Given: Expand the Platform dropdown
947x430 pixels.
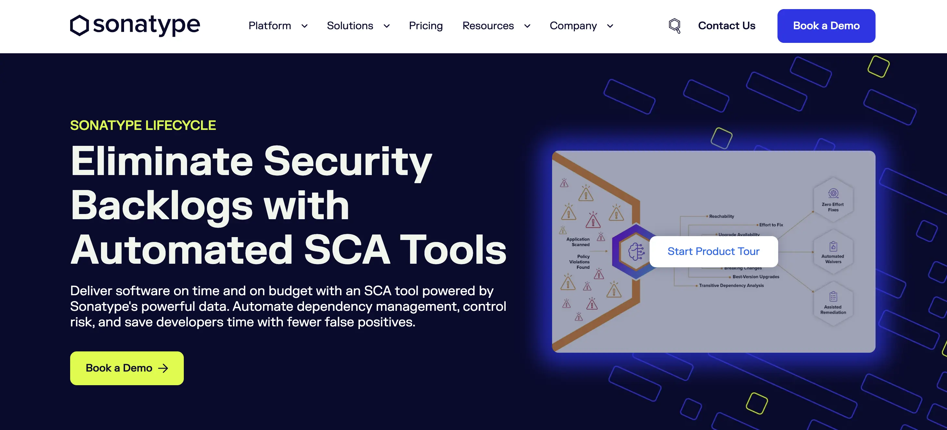Looking at the screenshot, I should pos(270,26).
